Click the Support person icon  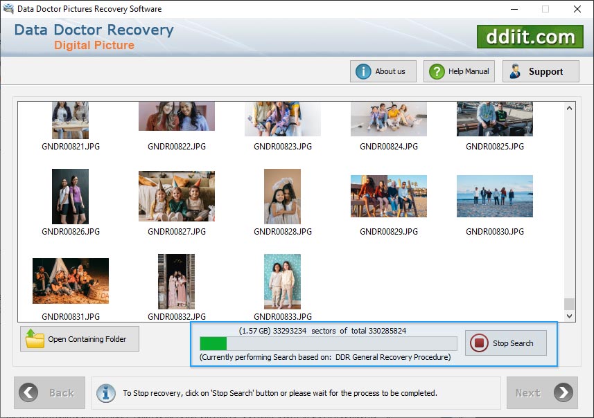point(515,71)
